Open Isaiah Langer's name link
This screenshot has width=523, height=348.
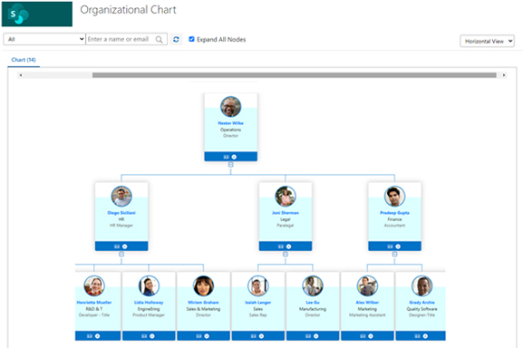(x=257, y=303)
